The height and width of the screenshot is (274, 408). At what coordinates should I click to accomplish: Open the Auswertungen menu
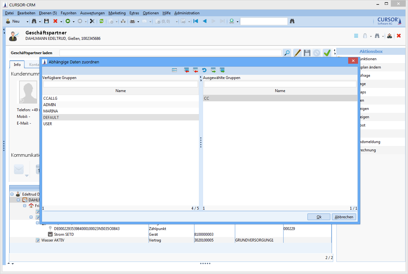coord(92,13)
